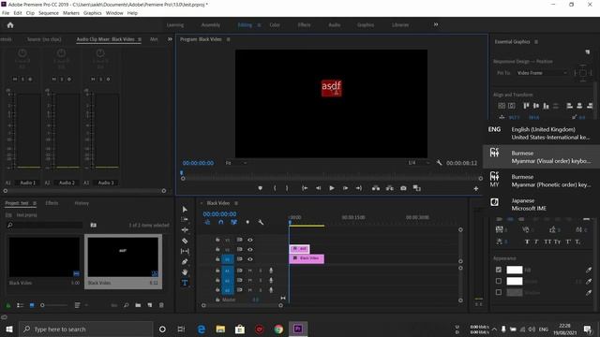Select the Pen tool
Image resolution: width=600 pixels, height=337 pixels.
tap(185, 262)
